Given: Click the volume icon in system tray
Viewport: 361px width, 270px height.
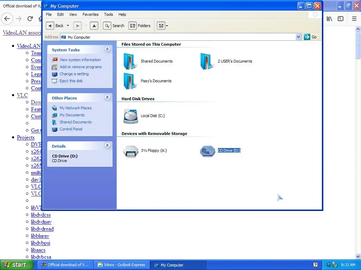Looking at the screenshot, I should (x=328, y=265).
